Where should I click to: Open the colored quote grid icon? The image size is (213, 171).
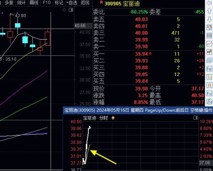[x=209, y=36]
